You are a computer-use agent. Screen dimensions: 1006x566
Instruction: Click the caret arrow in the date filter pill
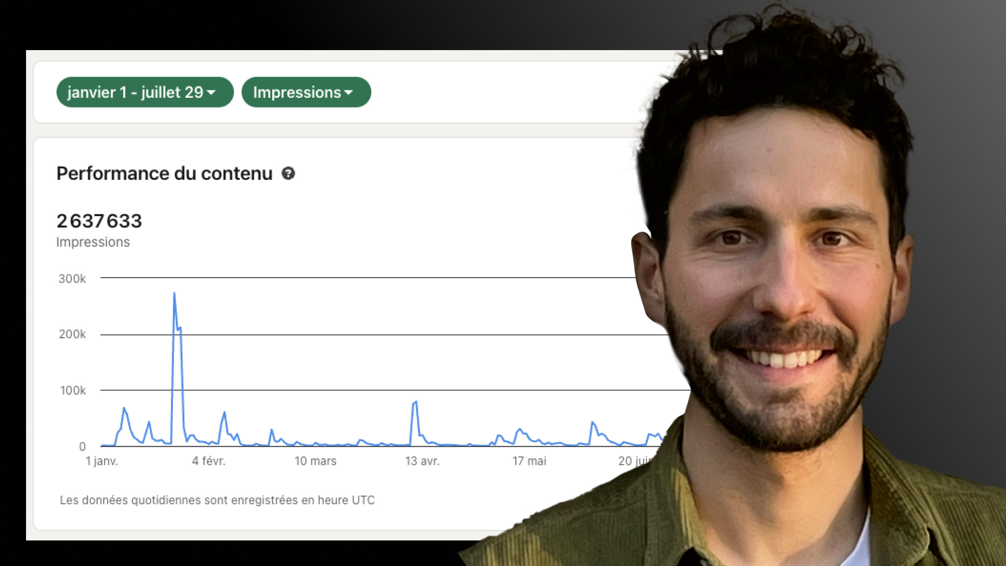pyautogui.click(x=212, y=92)
